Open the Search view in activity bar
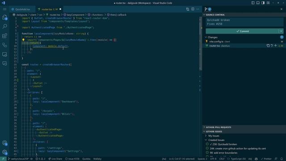Image resolution: width=286 pixels, height=161 pixels. click(4, 26)
